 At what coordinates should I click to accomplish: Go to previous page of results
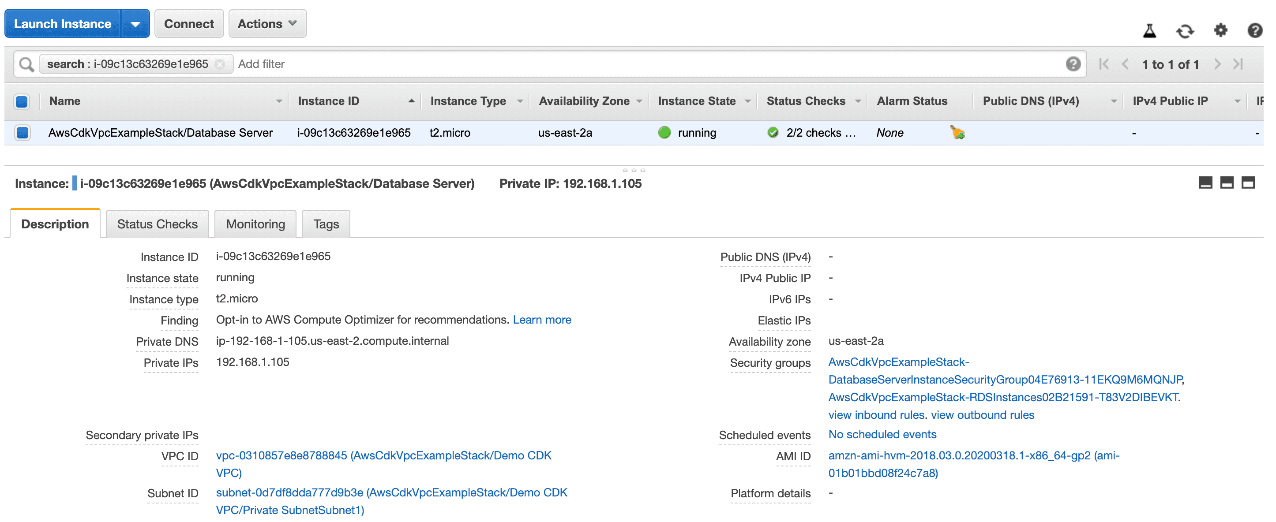(1125, 64)
